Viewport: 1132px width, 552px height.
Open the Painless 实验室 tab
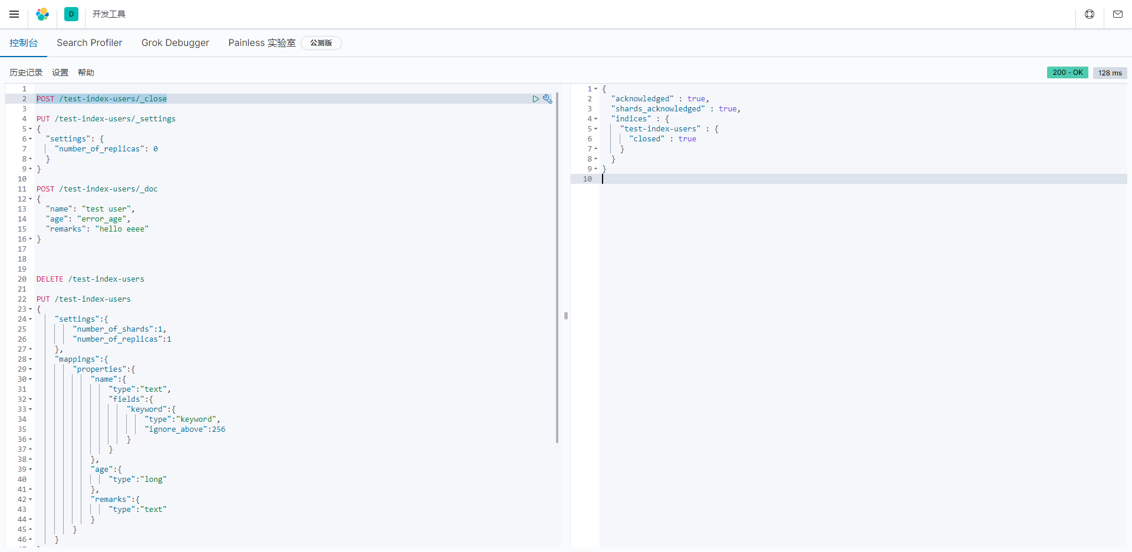pos(262,43)
